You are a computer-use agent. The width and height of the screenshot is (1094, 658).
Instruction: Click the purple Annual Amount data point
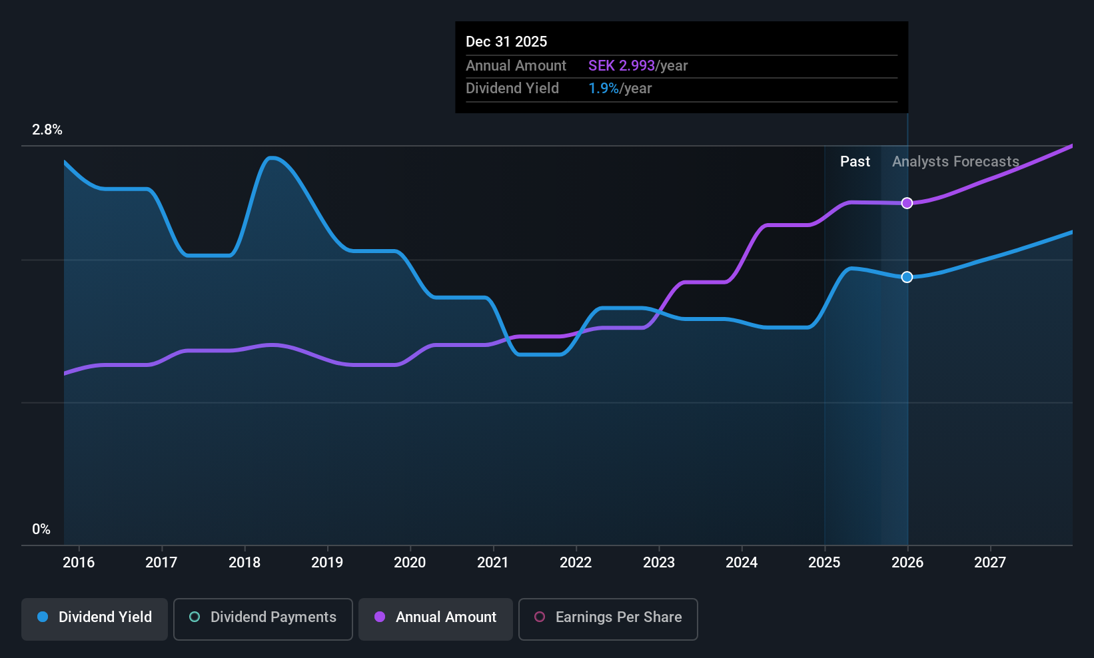click(x=907, y=203)
